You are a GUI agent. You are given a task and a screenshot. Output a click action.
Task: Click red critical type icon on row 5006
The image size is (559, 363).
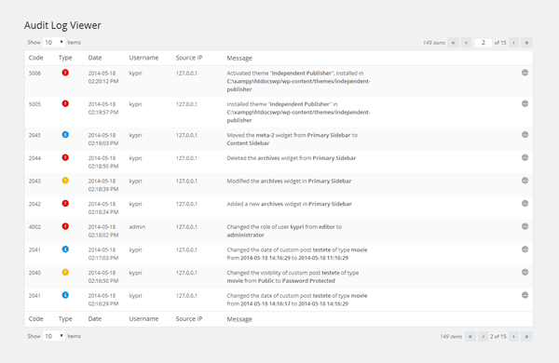pyautogui.click(x=65, y=73)
